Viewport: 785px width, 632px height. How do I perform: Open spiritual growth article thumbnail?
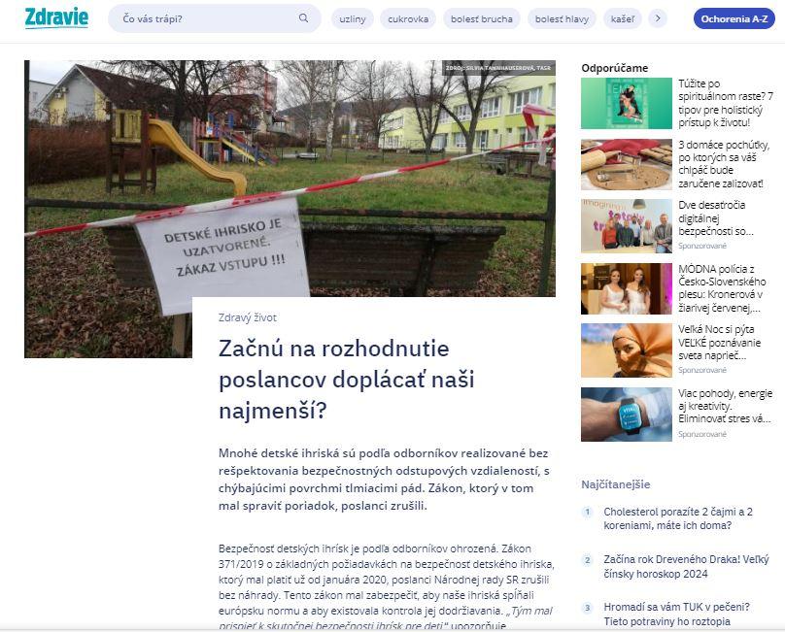coord(626,103)
